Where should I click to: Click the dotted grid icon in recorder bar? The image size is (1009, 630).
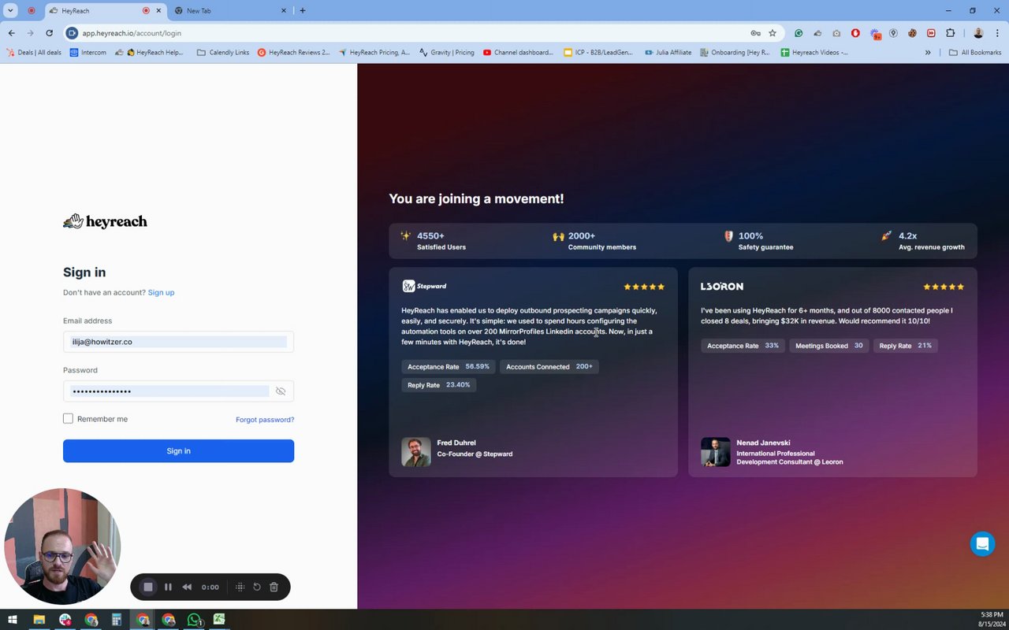(240, 587)
